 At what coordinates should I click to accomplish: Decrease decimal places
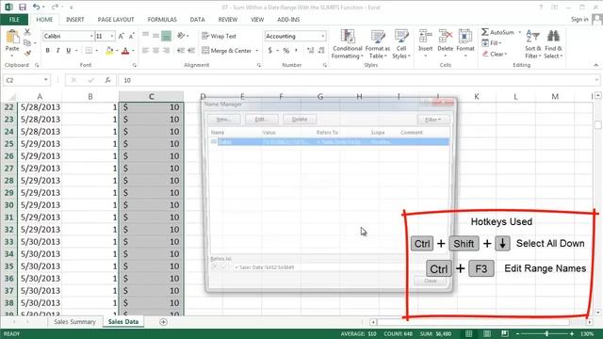point(321,50)
